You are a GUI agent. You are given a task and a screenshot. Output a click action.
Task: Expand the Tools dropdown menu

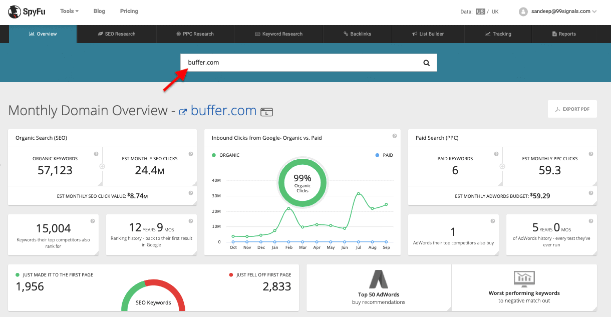tap(69, 11)
